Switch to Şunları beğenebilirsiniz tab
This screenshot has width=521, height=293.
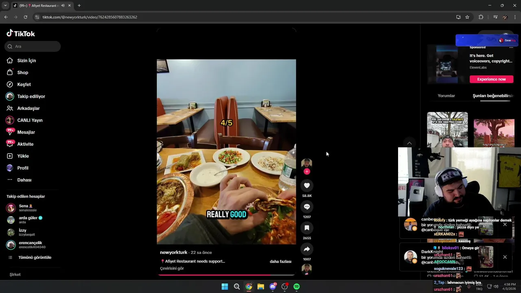click(493, 96)
